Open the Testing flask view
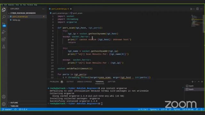 [x=4, y=47]
